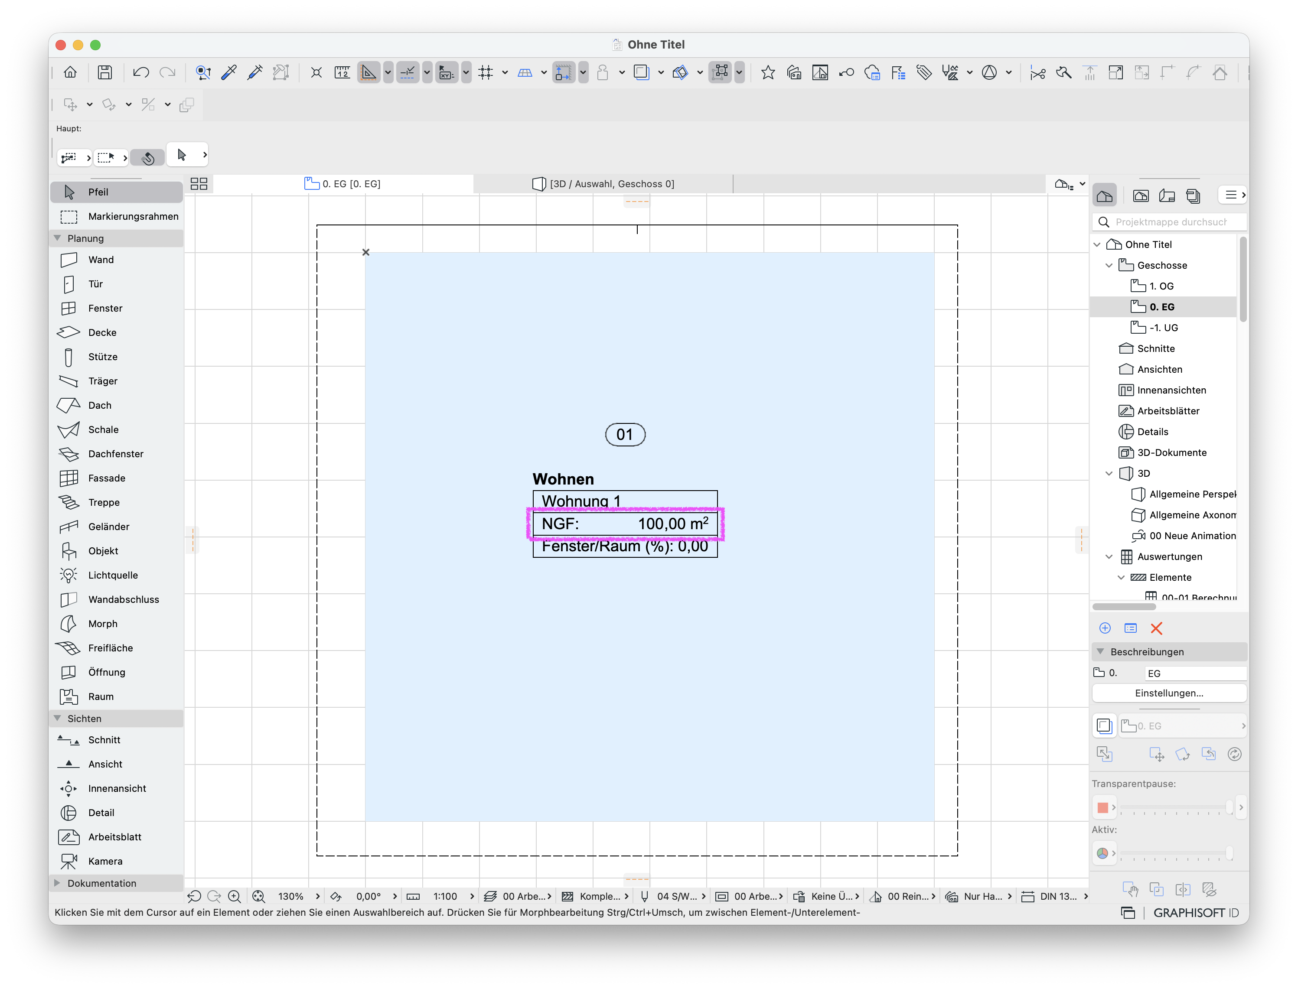Select the Geländer tool
This screenshot has height=989, width=1298.
[x=117, y=527]
